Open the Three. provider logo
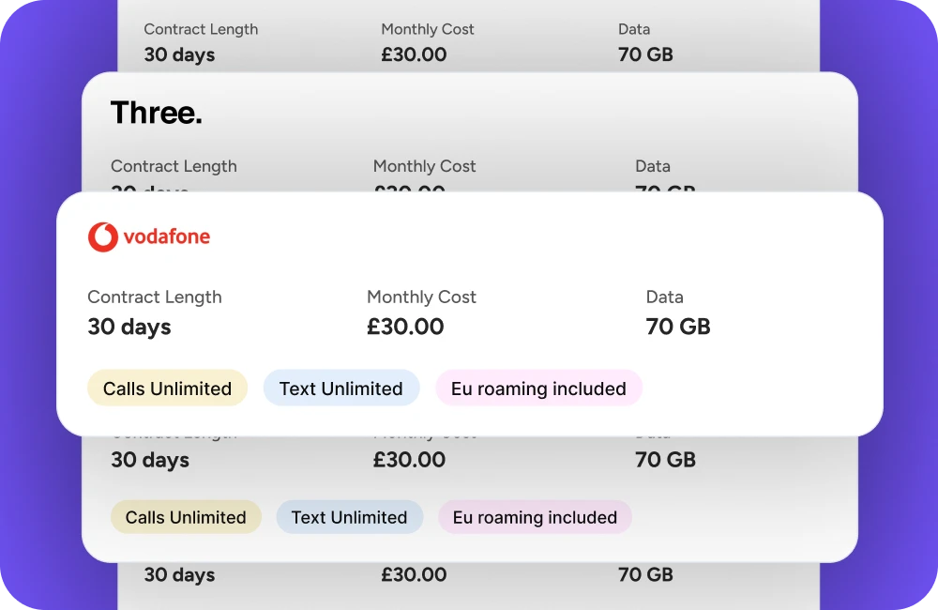 157,114
